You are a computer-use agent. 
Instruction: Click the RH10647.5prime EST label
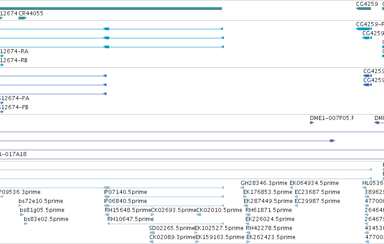pyautogui.click(x=130, y=219)
